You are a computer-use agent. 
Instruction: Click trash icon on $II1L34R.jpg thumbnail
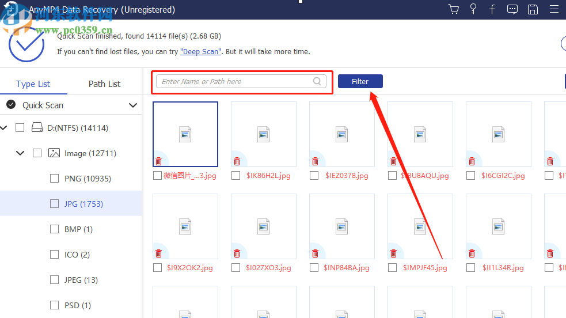pyautogui.click(x=472, y=253)
